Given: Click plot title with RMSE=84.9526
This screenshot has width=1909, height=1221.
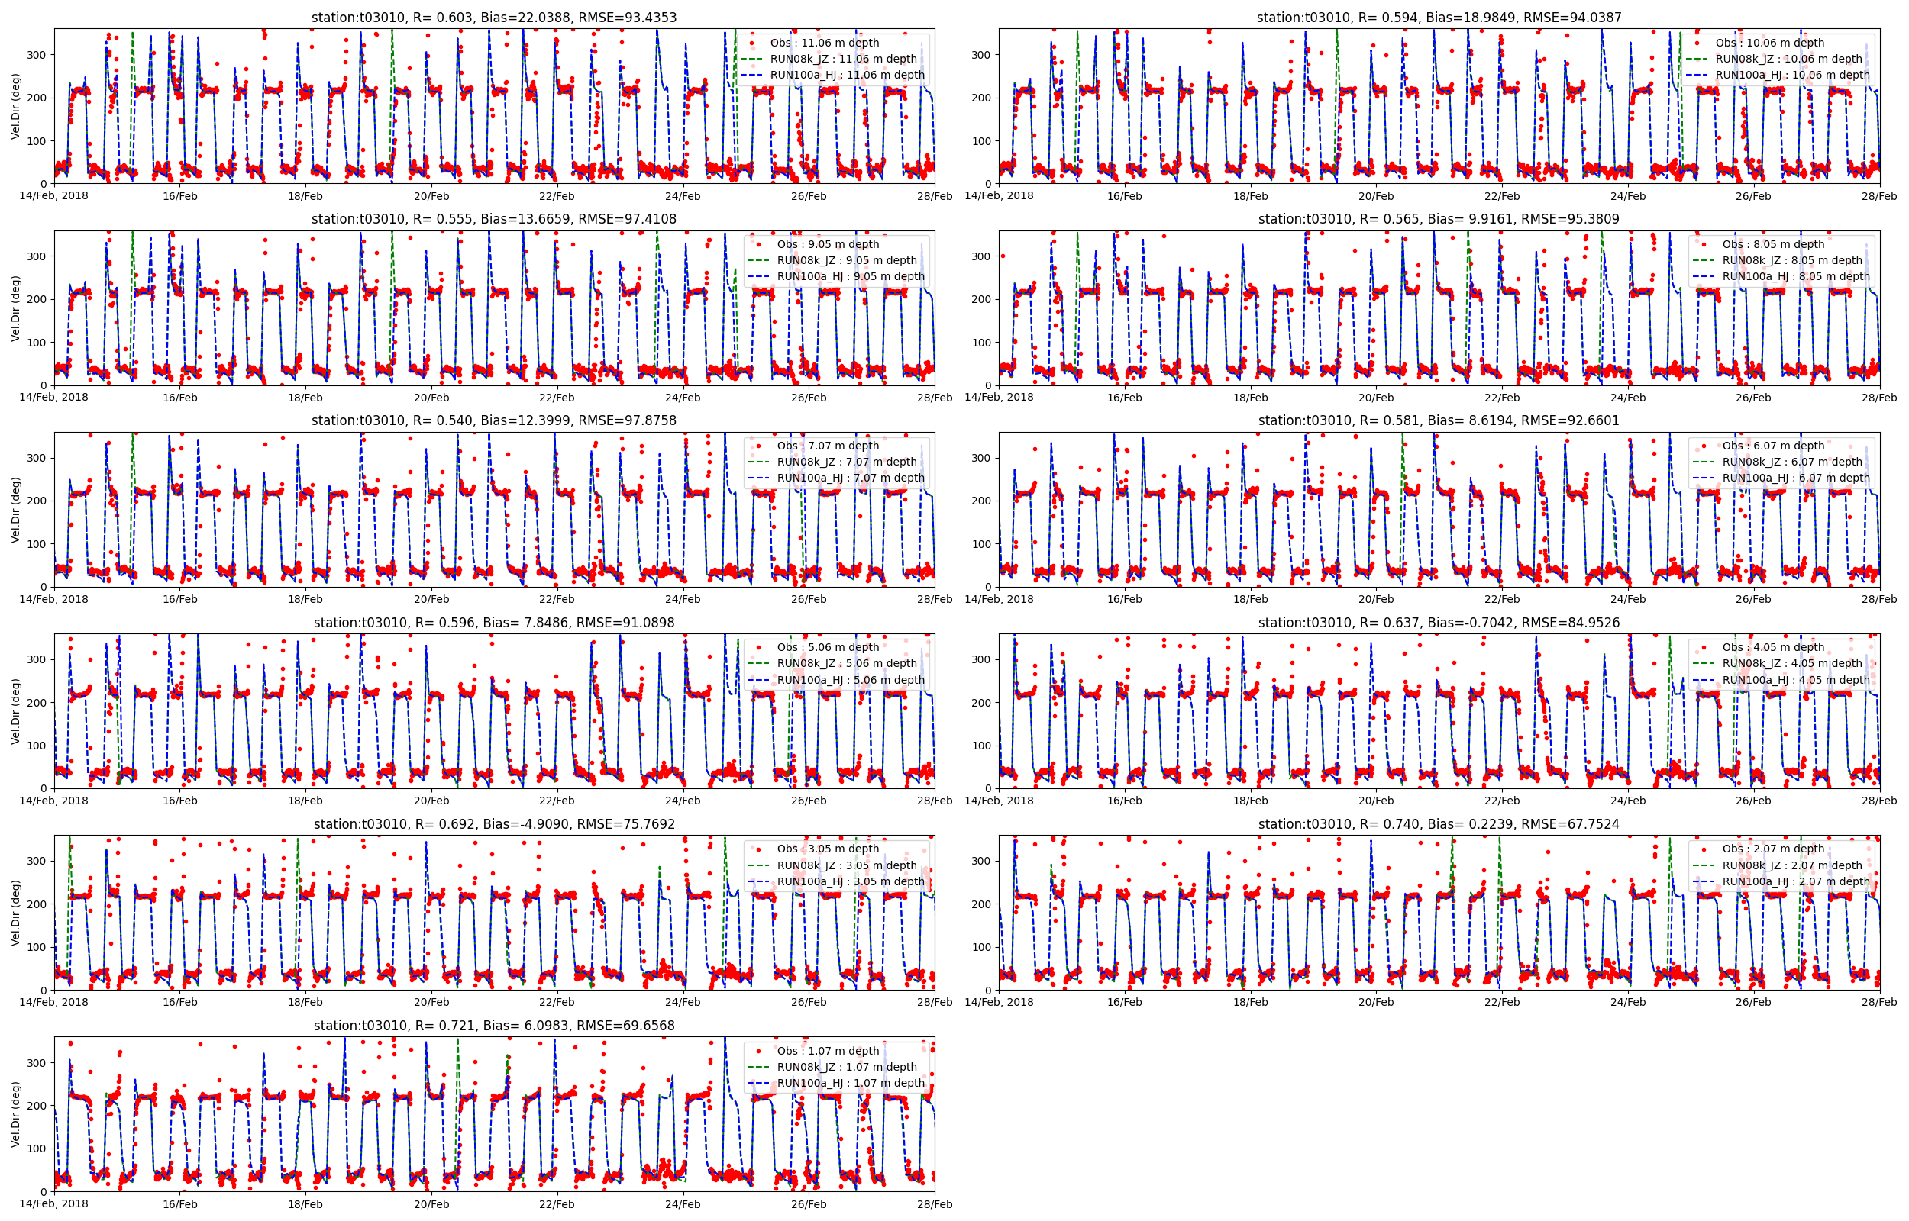Looking at the screenshot, I should pyautogui.click(x=1438, y=623).
